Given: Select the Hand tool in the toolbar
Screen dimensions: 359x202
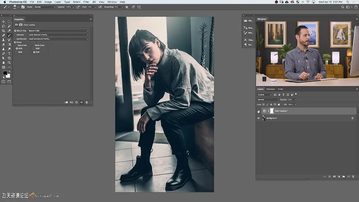Looking at the screenshot, I should coord(3,63).
